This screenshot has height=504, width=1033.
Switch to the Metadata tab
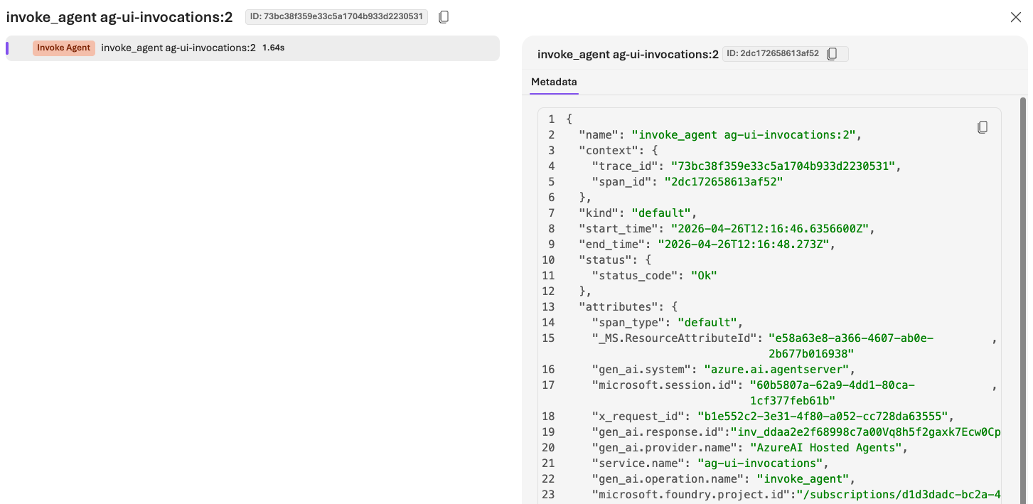(554, 82)
